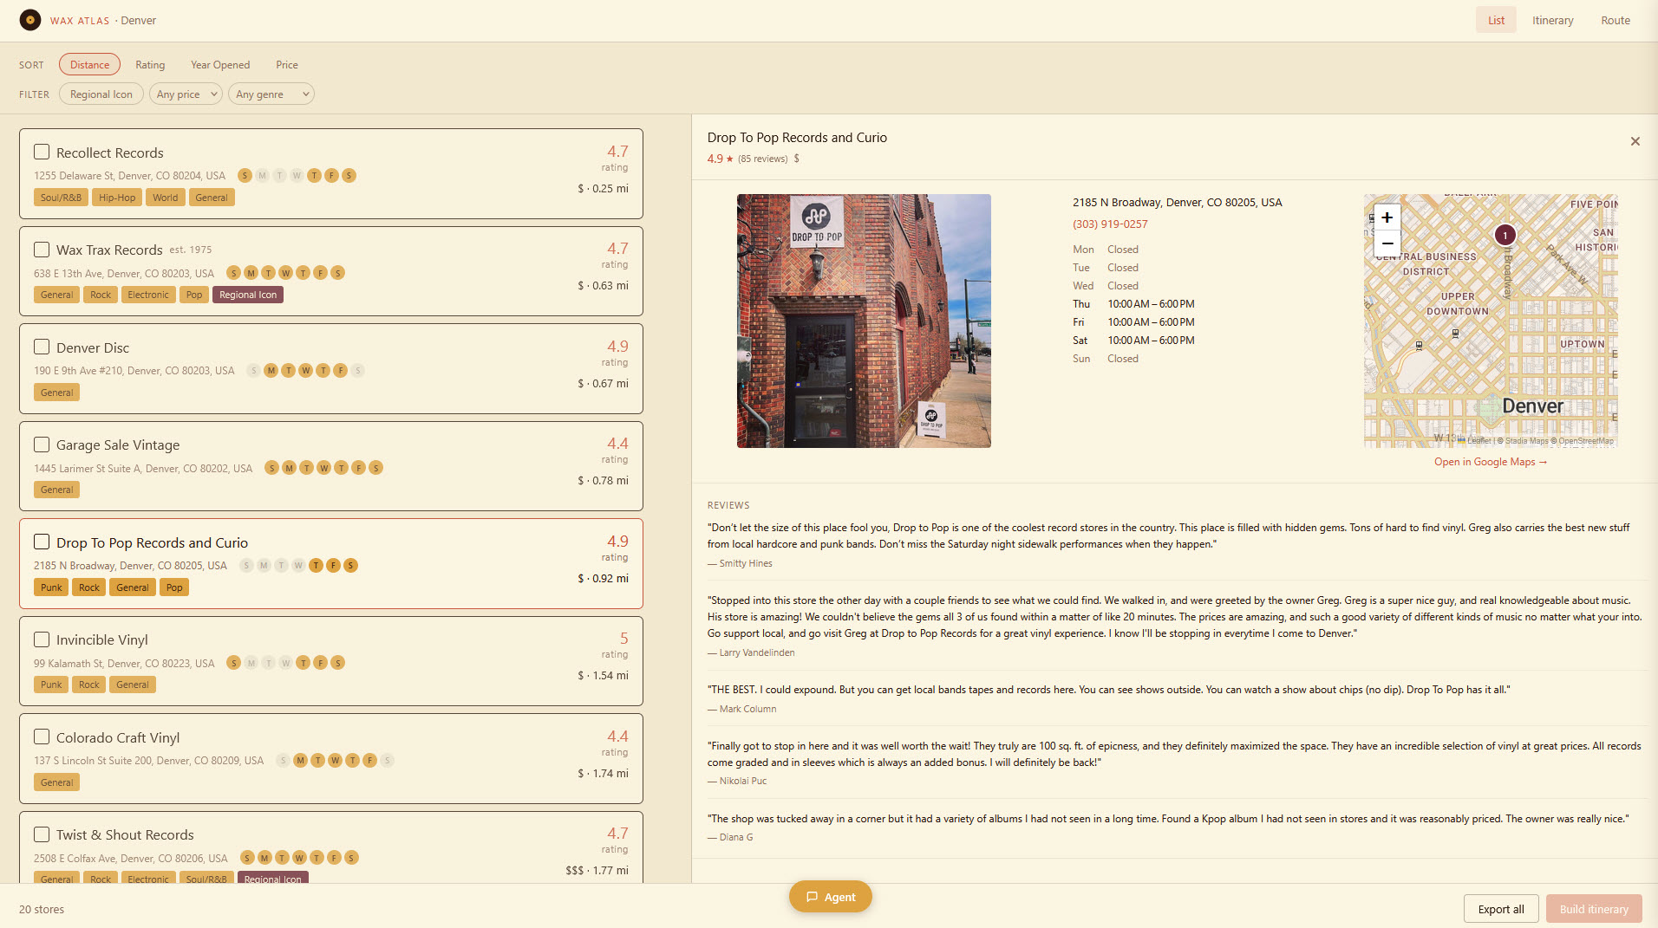Click the Rock tag on Invincible Vinyl

tap(89, 685)
